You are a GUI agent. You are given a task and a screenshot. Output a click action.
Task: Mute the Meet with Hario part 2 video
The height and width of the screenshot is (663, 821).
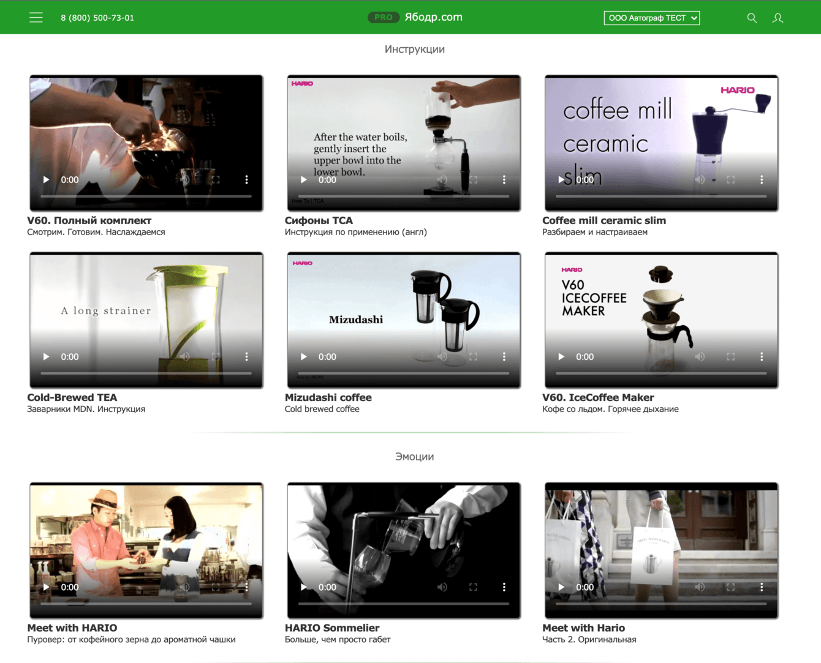click(x=699, y=587)
